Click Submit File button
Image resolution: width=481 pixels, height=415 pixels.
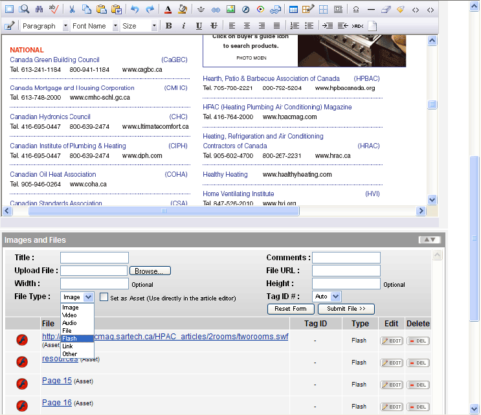point(346,309)
